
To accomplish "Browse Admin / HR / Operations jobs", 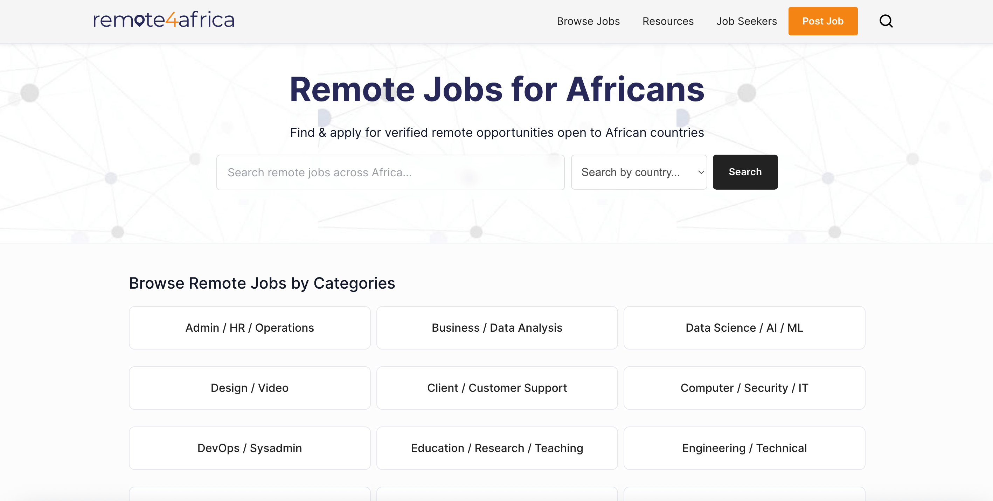I will (249, 328).
